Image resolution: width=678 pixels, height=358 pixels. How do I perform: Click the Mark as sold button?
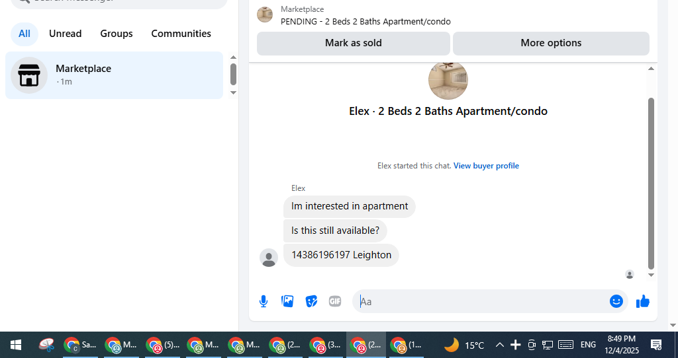coord(354,43)
